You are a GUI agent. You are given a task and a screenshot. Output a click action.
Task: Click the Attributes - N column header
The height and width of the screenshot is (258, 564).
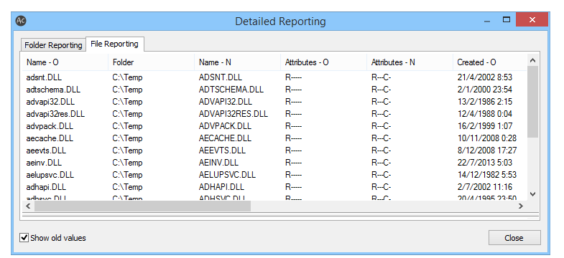click(x=410, y=62)
